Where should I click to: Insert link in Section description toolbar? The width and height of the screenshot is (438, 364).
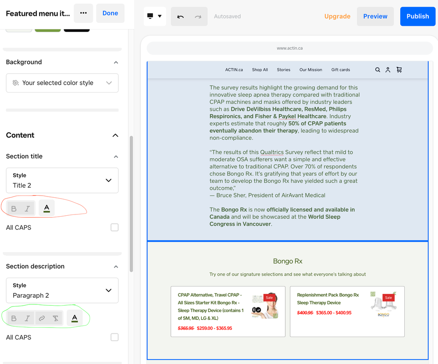tap(42, 318)
